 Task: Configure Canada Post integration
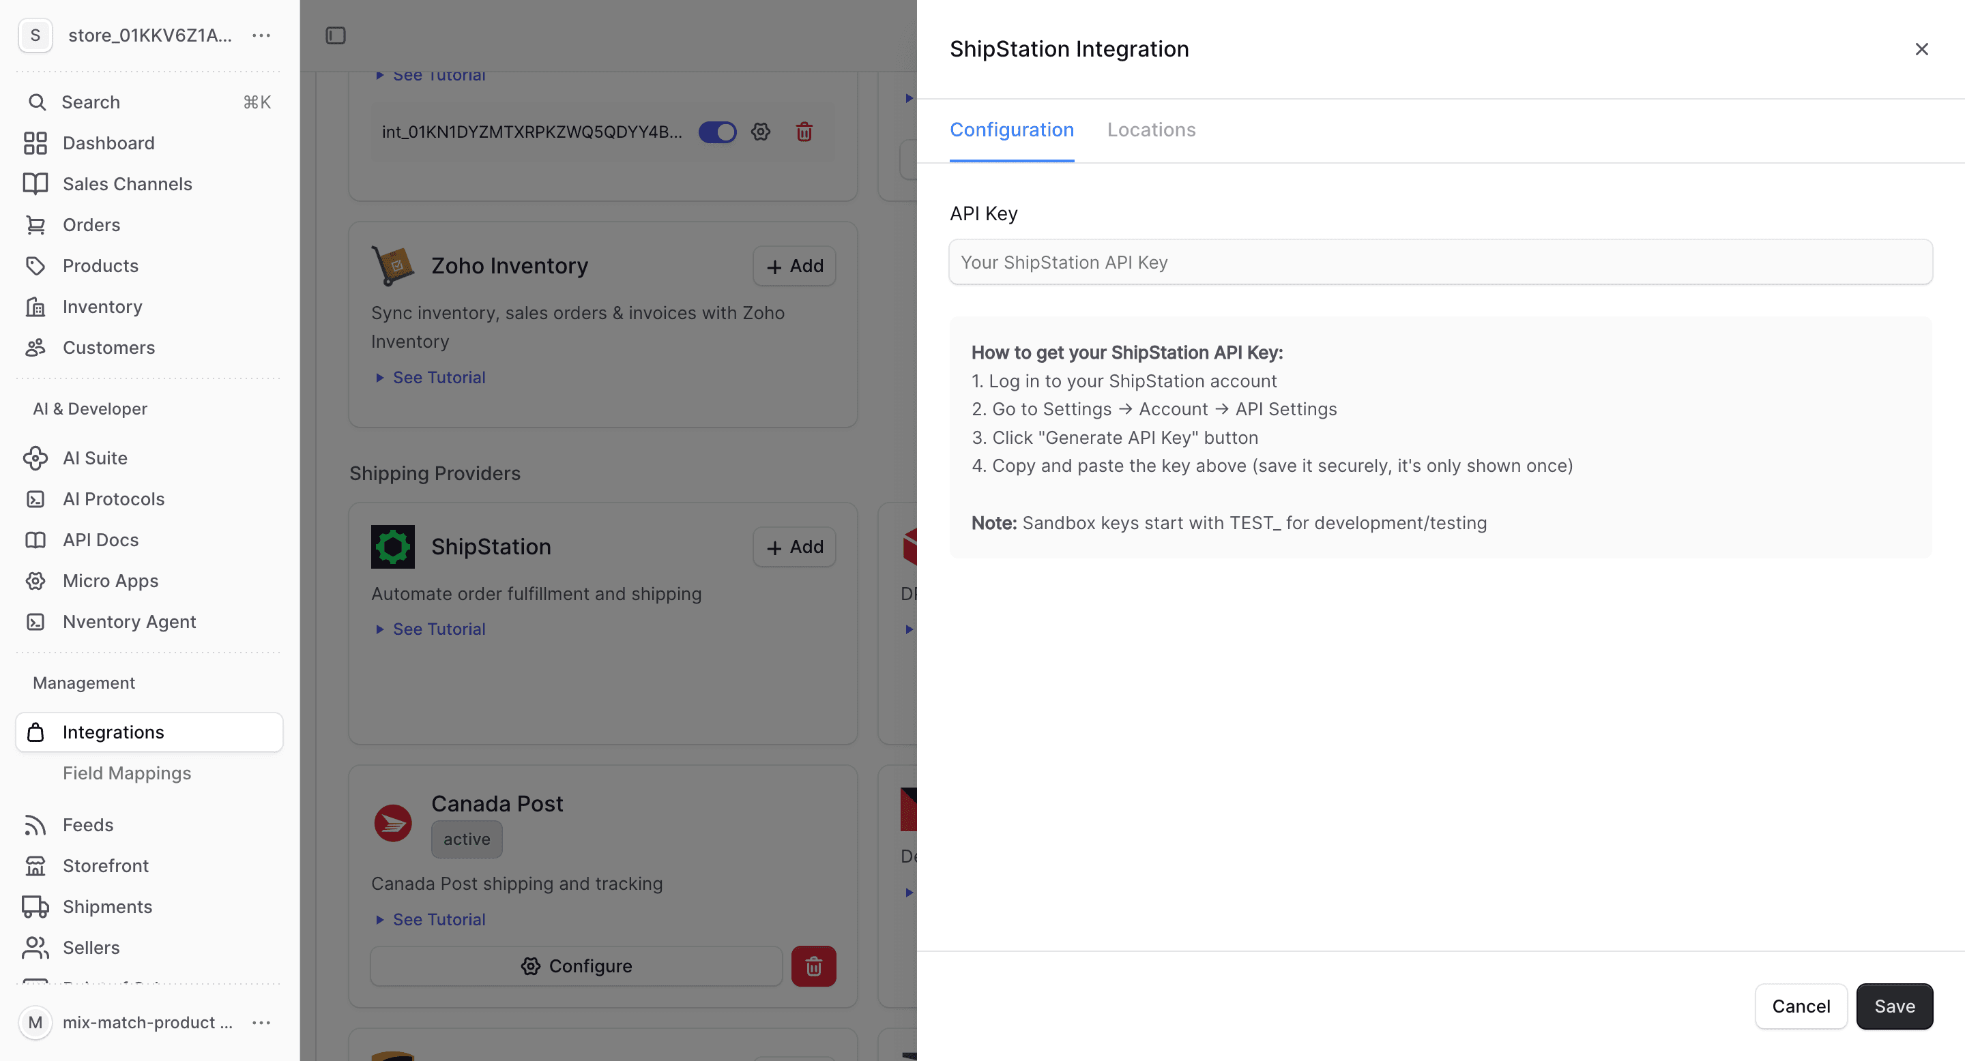coord(576,966)
